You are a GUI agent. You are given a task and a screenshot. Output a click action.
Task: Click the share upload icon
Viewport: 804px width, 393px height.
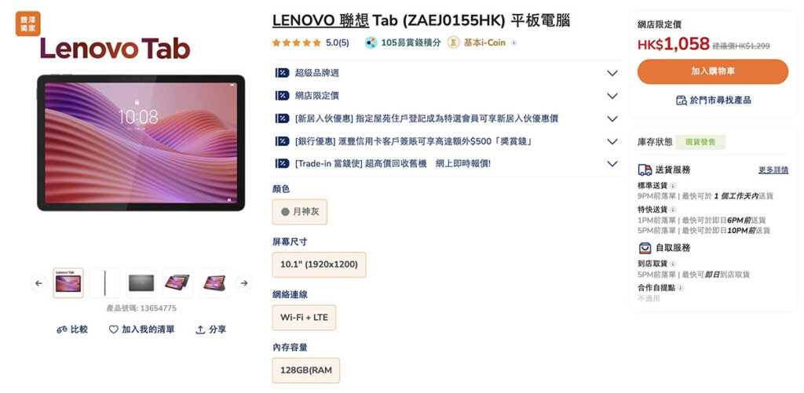pos(200,330)
